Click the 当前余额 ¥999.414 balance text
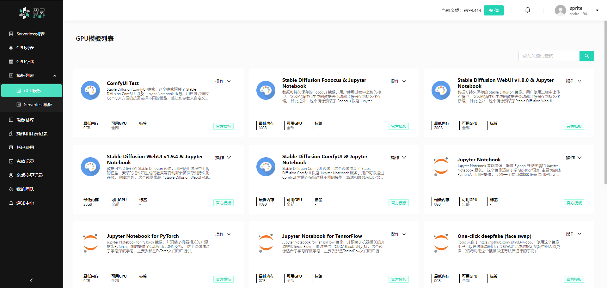 pyautogui.click(x=461, y=10)
